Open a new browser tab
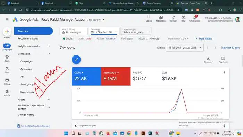Image resolution: width=243 pixels, height=137 pixels. [211, 3]
